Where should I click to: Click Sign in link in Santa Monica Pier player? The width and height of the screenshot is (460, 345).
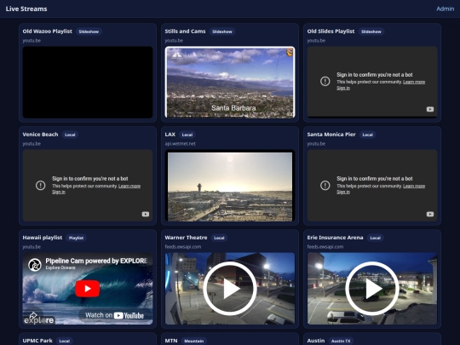click(343, 192)
